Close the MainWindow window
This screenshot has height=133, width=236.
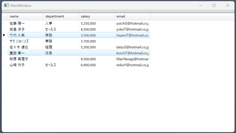coord(228,5)
